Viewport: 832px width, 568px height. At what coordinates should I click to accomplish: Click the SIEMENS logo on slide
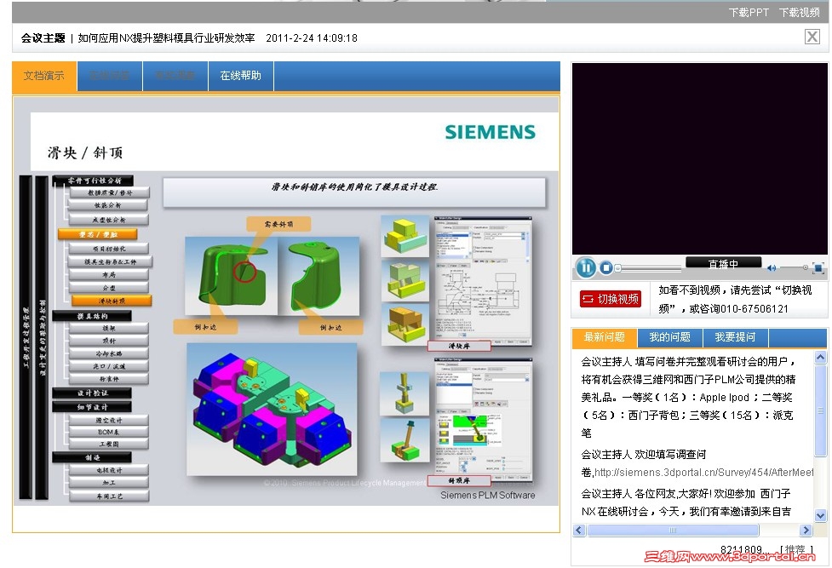490,132
